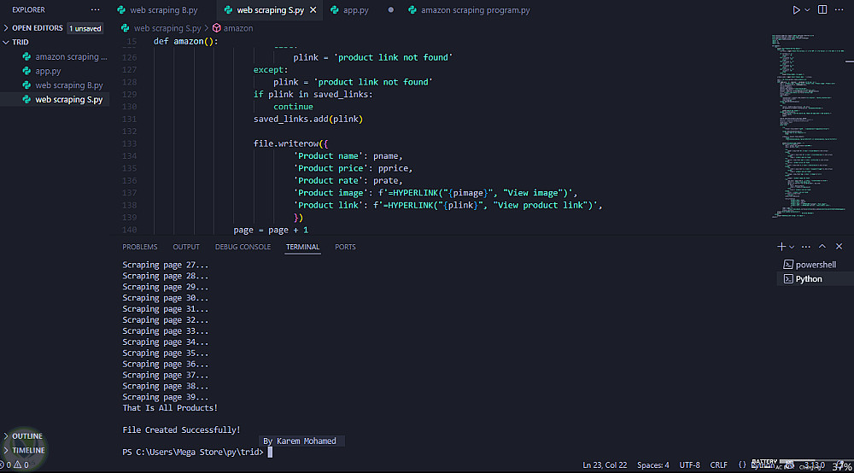The width and height of the screenshot is (854, 473).
Task: Open amazon scraping program.py tab
Action: (475, 9)
